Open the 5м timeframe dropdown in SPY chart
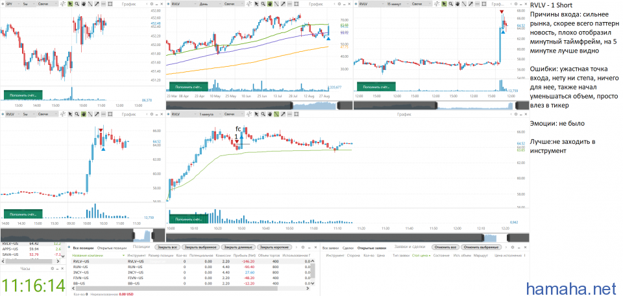The height and width of the screenshot is (296, 623). click(28, 4)
